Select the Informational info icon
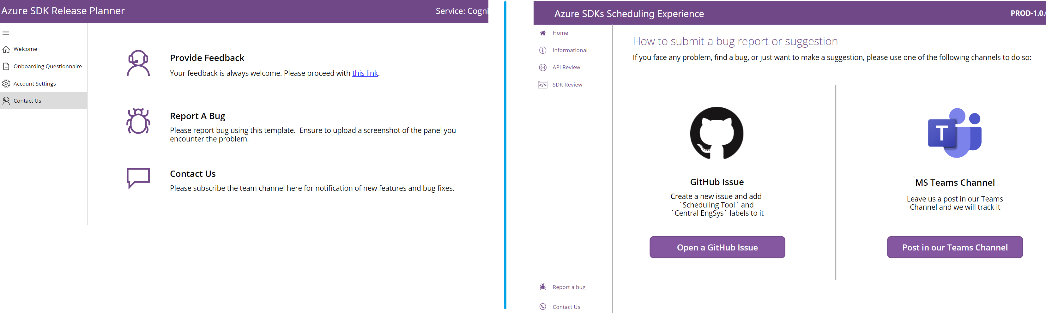 point(542,50)
